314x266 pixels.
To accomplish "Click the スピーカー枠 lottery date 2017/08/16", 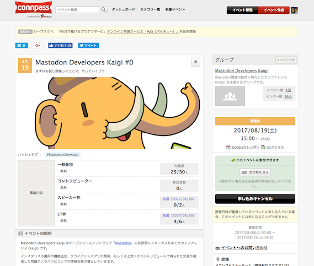I will point(178,199).
